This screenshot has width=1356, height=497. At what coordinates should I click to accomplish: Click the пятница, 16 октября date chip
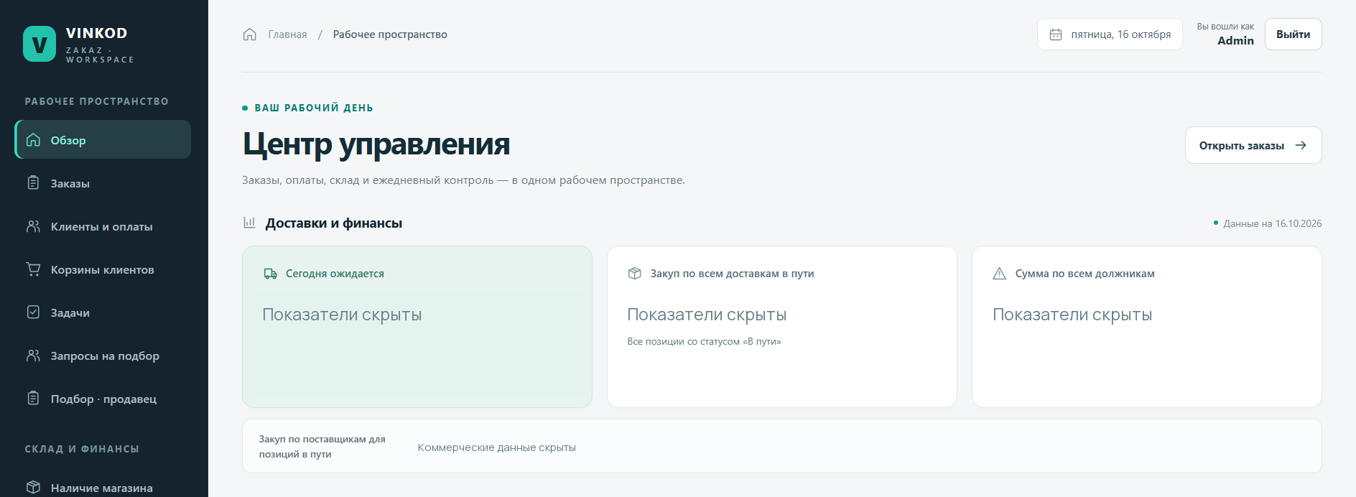tap(1110, 34)
